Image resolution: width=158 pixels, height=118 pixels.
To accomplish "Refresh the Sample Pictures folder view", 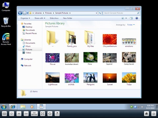I will tap(100, 13).
